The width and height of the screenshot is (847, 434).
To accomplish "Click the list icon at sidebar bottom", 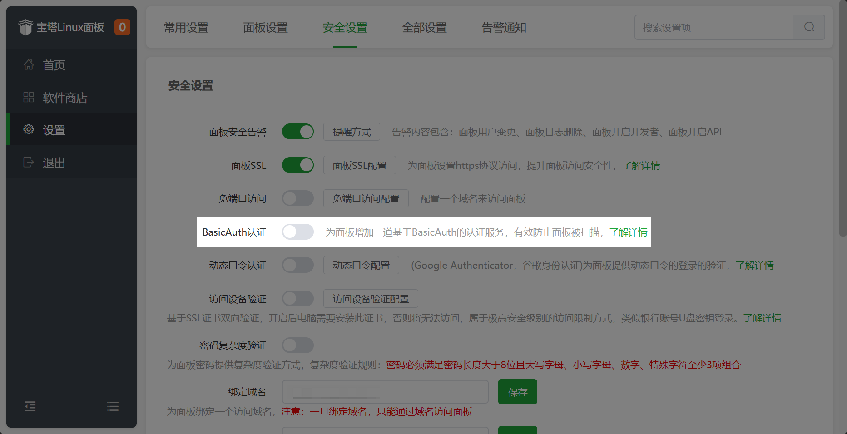I will pyautogui.click(x=113, y=406).
